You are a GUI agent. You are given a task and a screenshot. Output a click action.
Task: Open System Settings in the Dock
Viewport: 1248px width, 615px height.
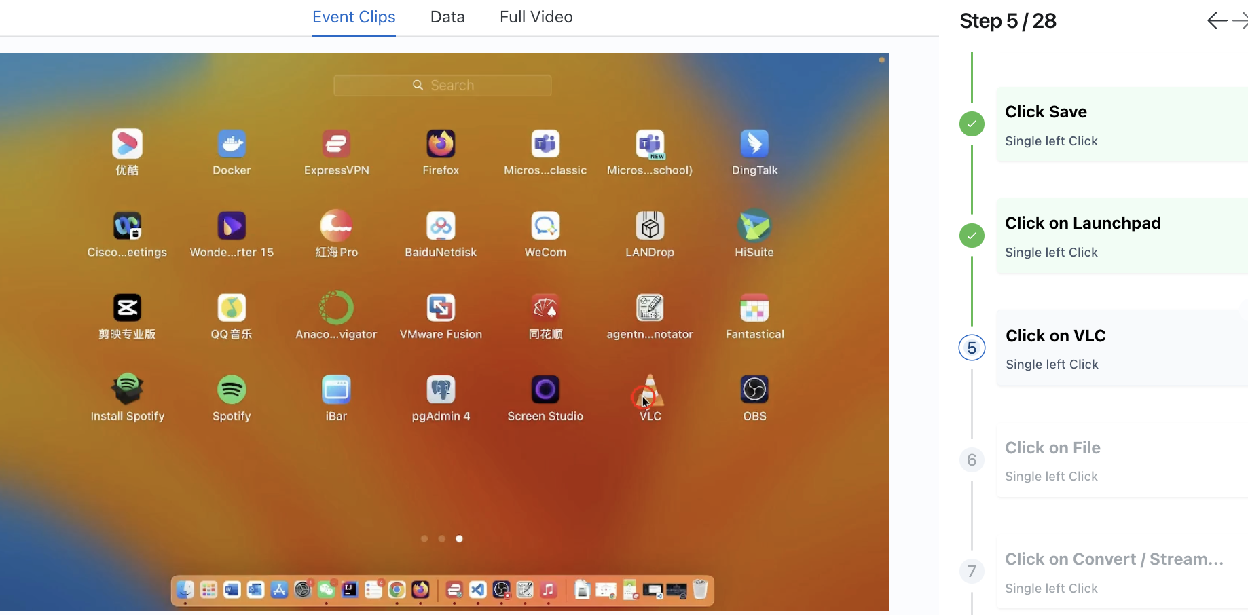coord(303,589)
